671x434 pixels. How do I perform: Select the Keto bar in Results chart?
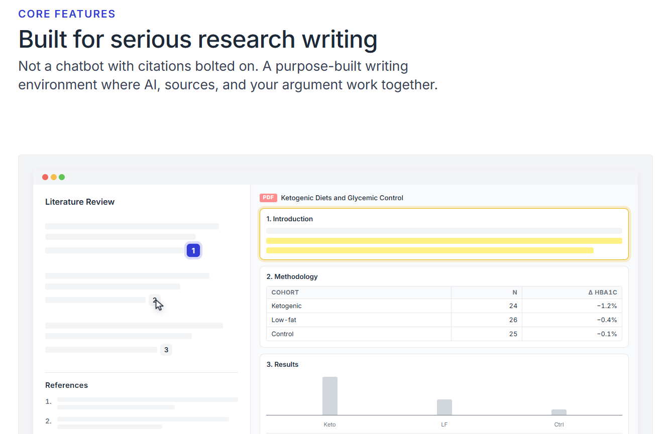[330, 396]
